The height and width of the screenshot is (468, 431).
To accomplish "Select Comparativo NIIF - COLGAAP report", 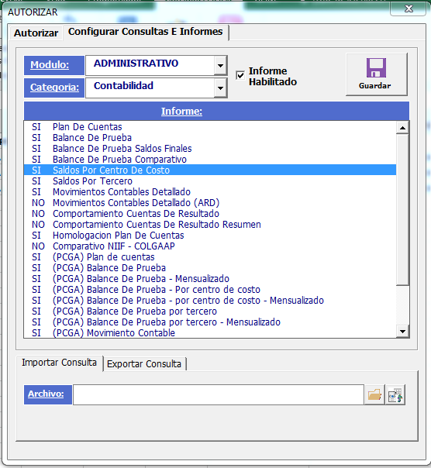I will click(210, 246).
